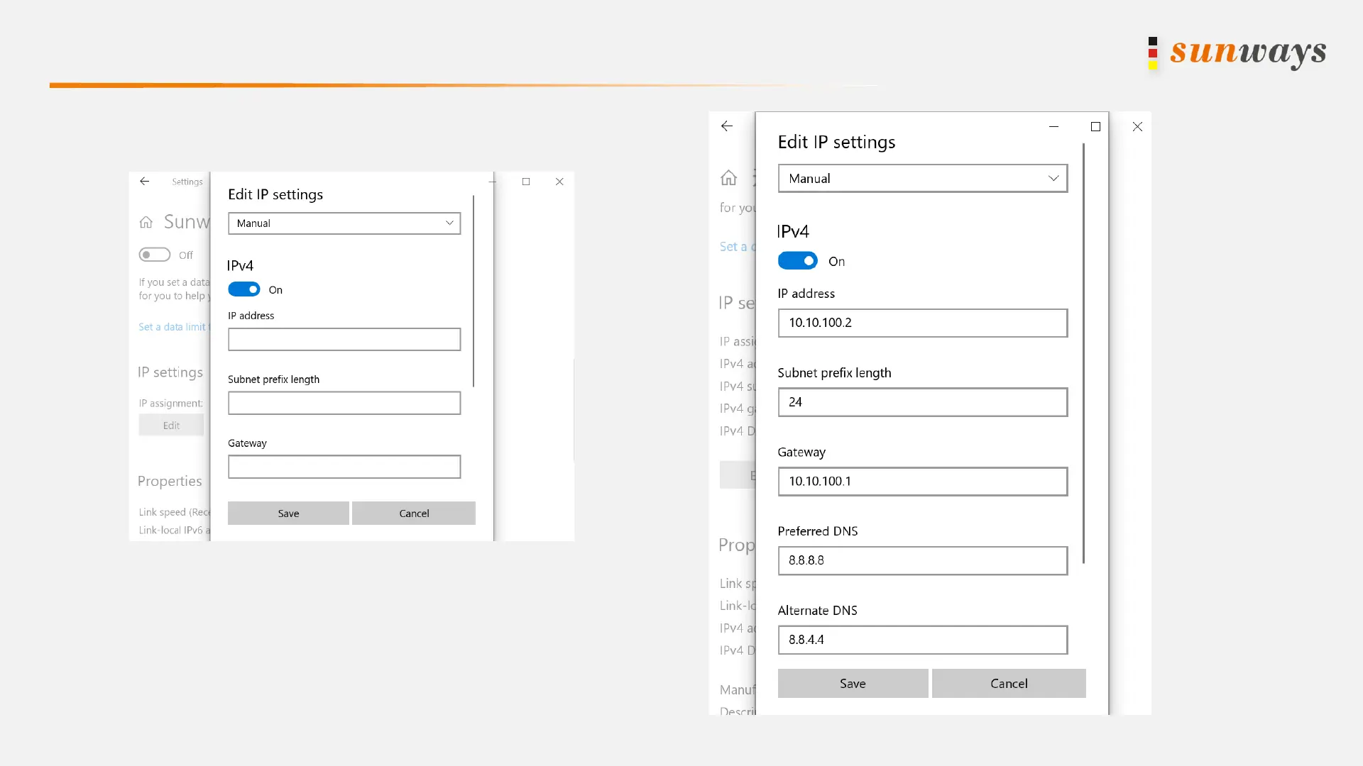
Task: Click Preferred DNS field with 8.8.8.8
Action: point(922,560)
